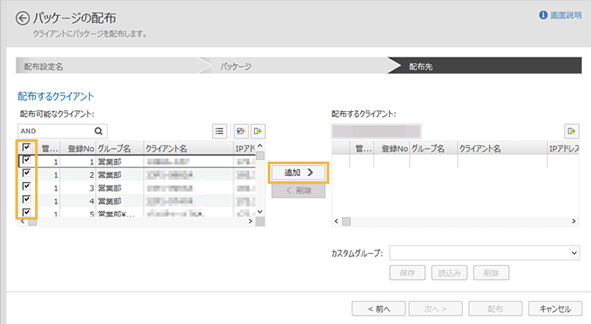Click the 追加 button
Image resolution: width=591 pixels, height=324 pixels.
(298, 173)
